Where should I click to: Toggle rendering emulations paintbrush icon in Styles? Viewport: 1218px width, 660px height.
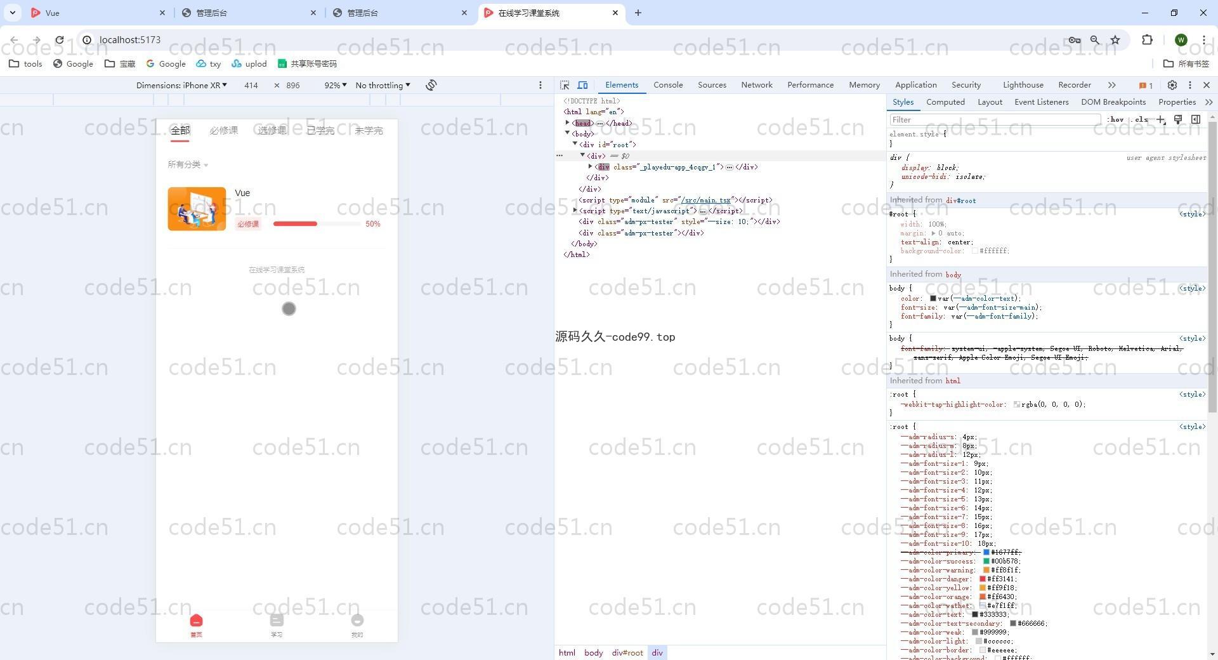coord(1178,119)
